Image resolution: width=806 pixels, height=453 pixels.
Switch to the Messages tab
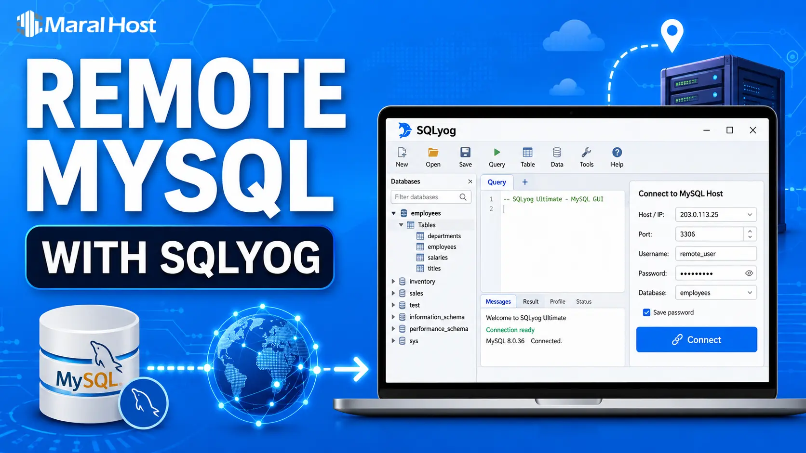click(498, 302)
